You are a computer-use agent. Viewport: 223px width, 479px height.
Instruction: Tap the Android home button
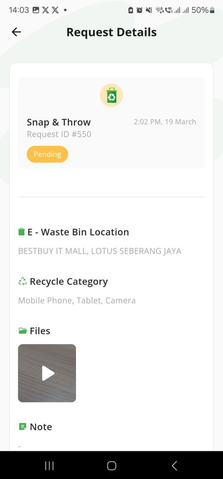click(111, 466)
